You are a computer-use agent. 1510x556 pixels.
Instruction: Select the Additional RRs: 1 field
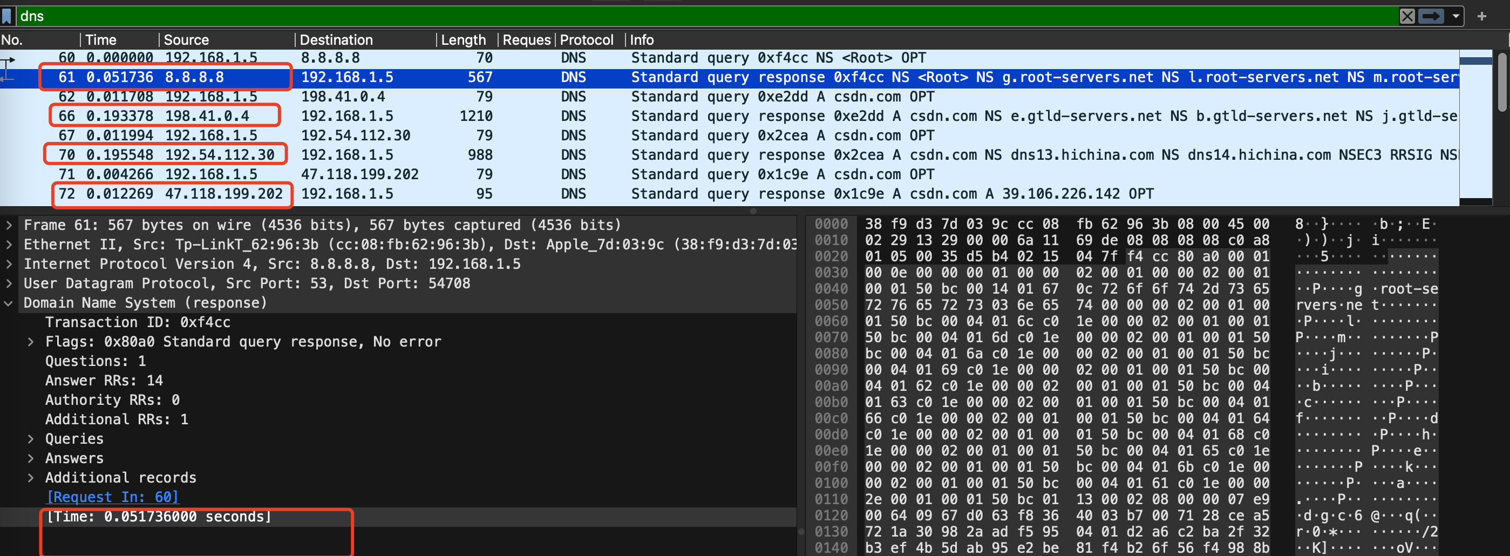pos(117,419)
